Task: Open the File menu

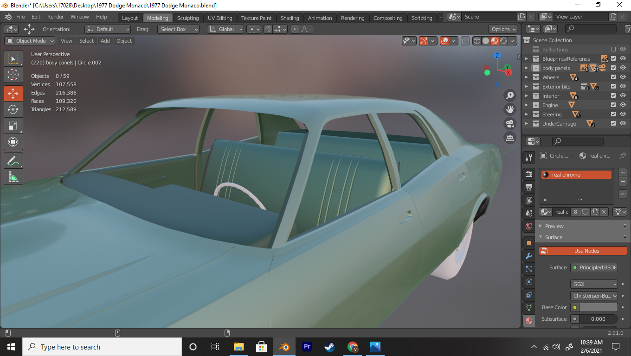Action: click(x=20, y=17)
